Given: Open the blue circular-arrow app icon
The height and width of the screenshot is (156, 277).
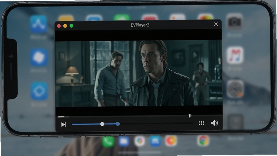Looking at the screenshot, I should pos(39,91).
